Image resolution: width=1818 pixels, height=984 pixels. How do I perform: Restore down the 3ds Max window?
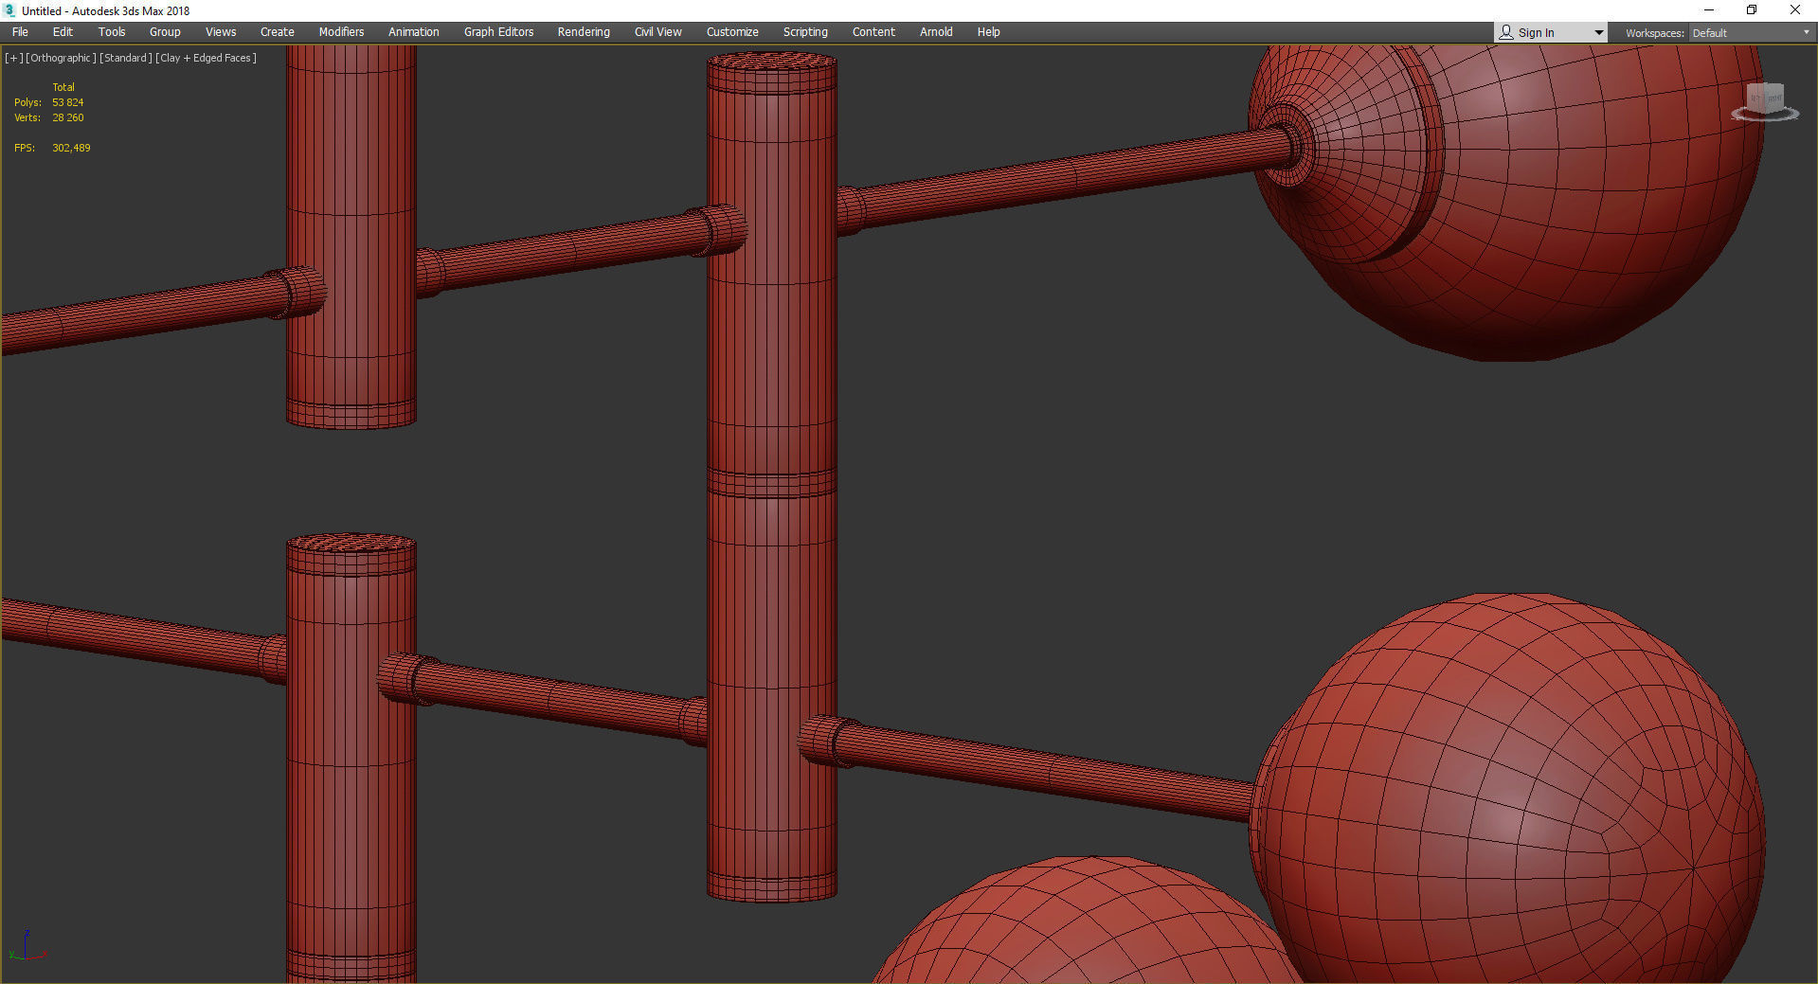[1752, 10]
